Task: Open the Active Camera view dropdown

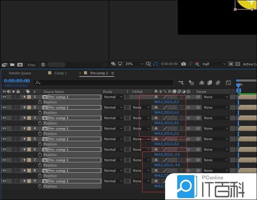Action: coord(249,64)
